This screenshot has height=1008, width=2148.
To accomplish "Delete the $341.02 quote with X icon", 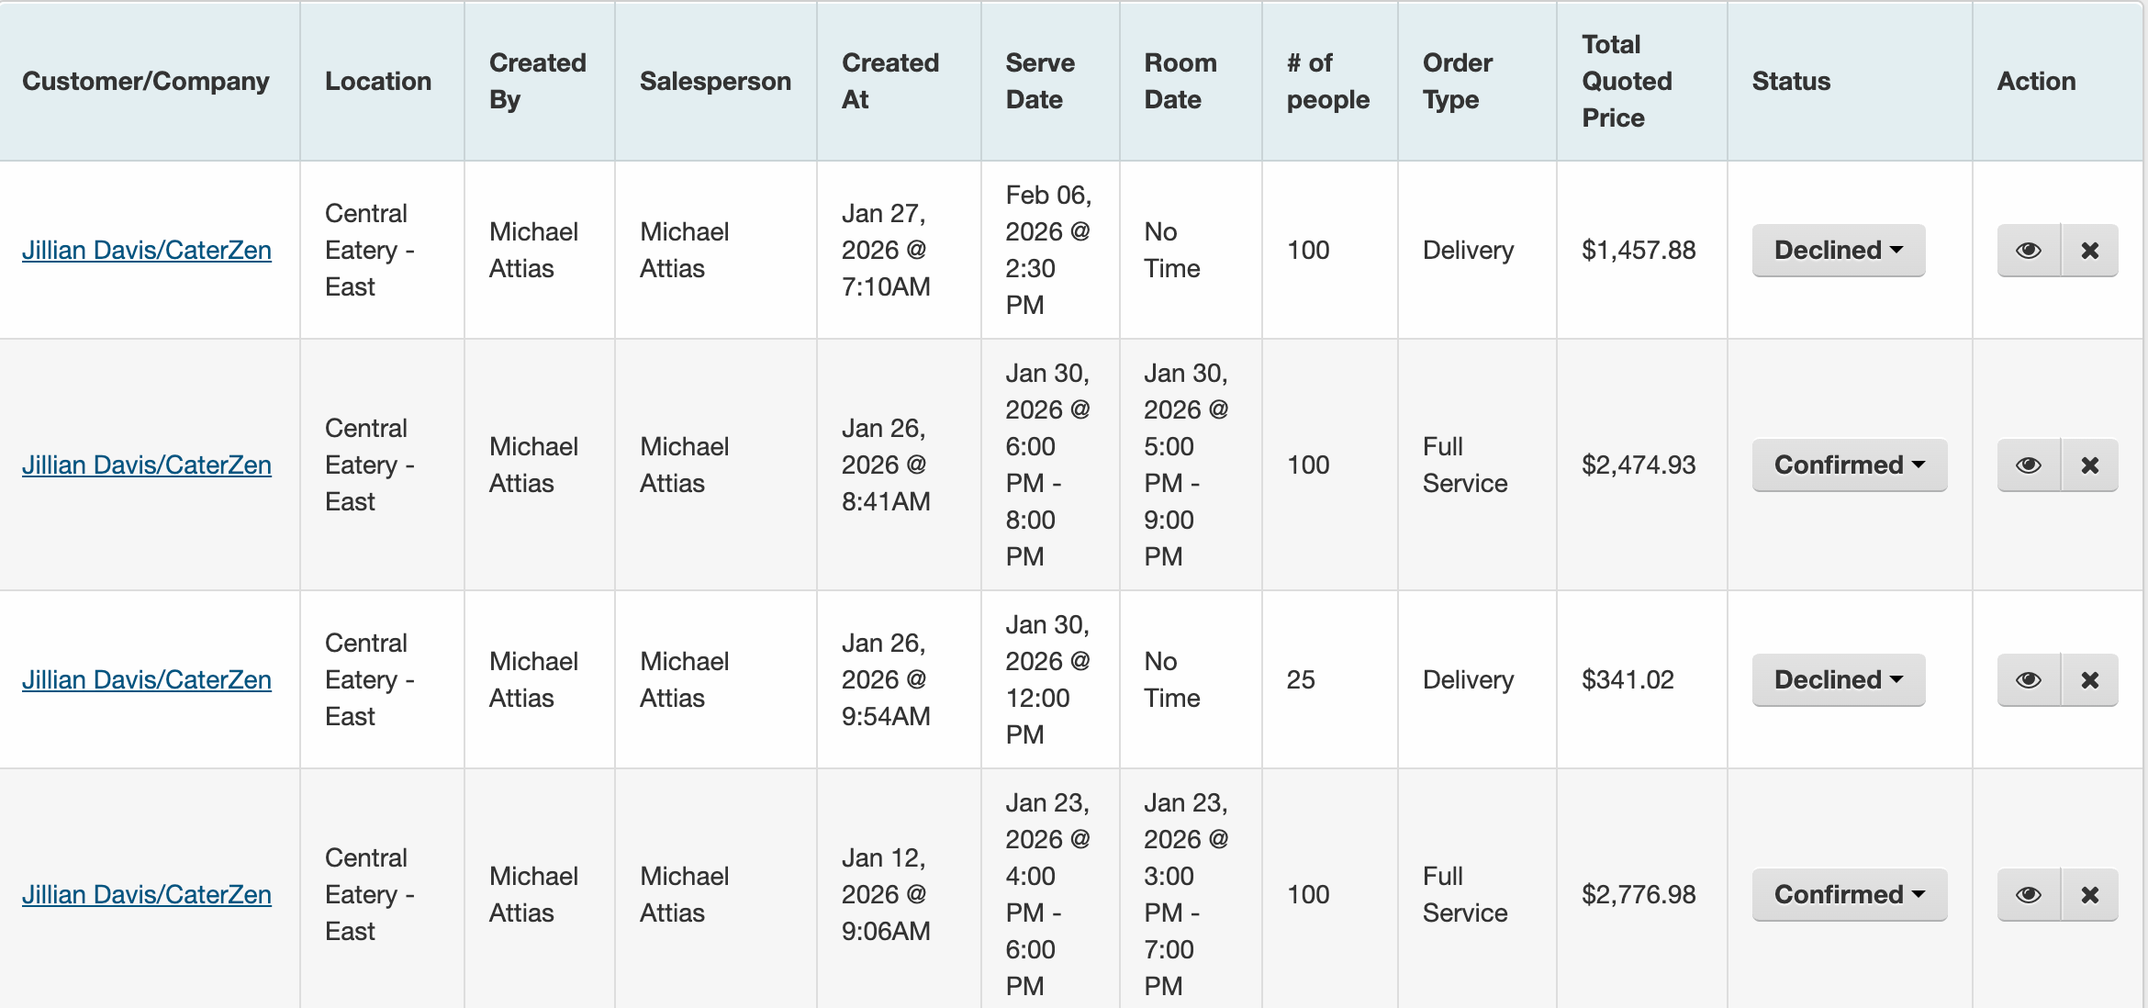I will 2090,680.
